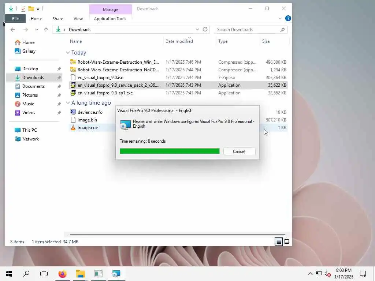Sort by the Size column header
This screenshot has width=375, height=281.
coord(266,41)
